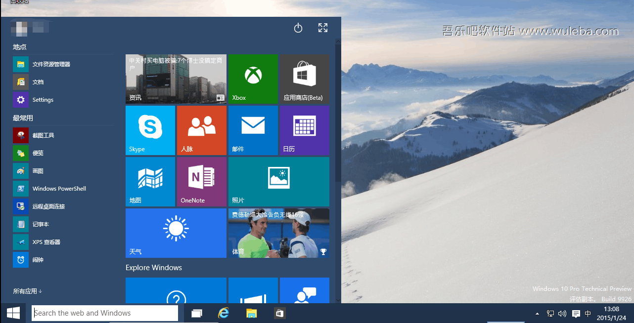Open the Store (应用商店 Beta) tile
Image resolution: width=634 pixels, height=323 pixels.
coord(305,79)
